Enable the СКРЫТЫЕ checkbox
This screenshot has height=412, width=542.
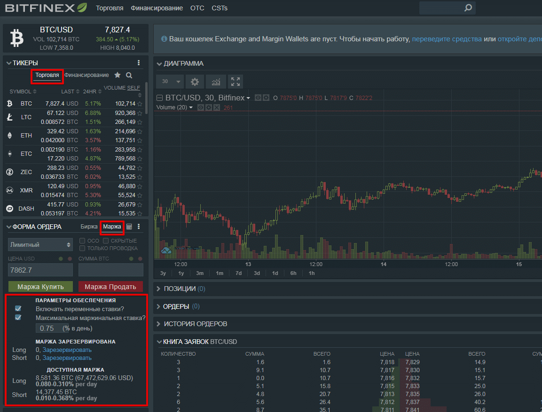click(x=106, y=241)
